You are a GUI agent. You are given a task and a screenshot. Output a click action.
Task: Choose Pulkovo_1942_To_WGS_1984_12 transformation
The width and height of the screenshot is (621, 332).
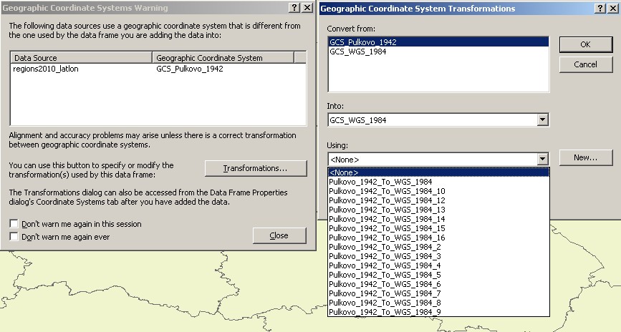[438, 200]
